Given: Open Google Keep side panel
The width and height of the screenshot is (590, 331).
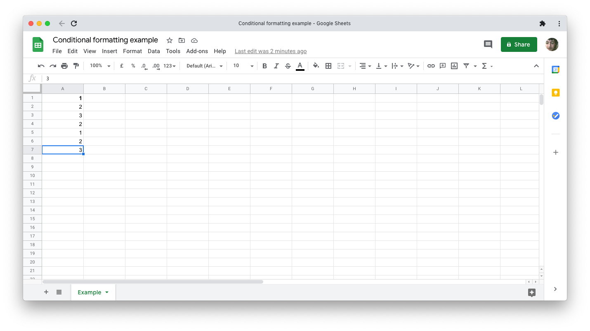Looking at the screenshot, I should click(556, 93).
